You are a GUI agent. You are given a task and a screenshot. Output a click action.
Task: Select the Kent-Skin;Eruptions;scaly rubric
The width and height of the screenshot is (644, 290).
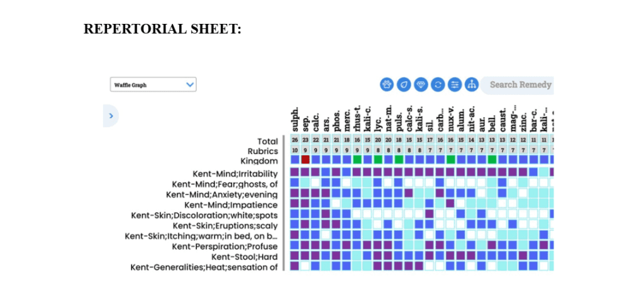pyautogui.click(x=225, y=225)
